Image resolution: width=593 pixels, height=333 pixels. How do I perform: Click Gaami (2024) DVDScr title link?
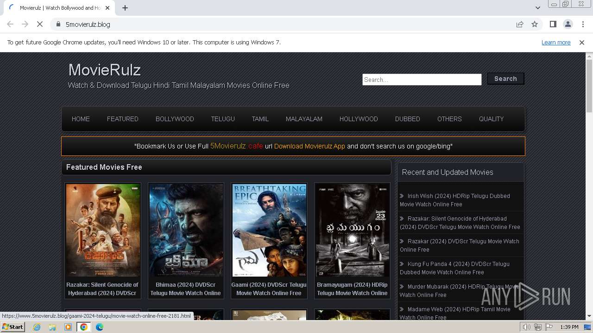269,289
